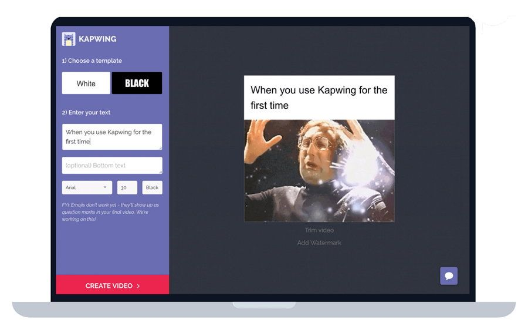Select the BLACK template
This screenshot has width=528, height=326.
click(137, 83)
